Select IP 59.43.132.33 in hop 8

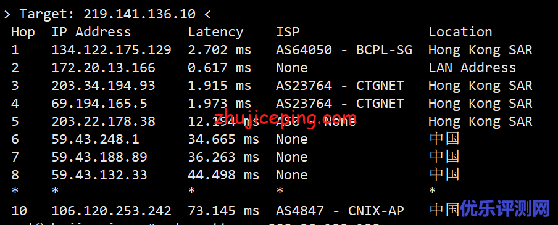pos(99,174)
